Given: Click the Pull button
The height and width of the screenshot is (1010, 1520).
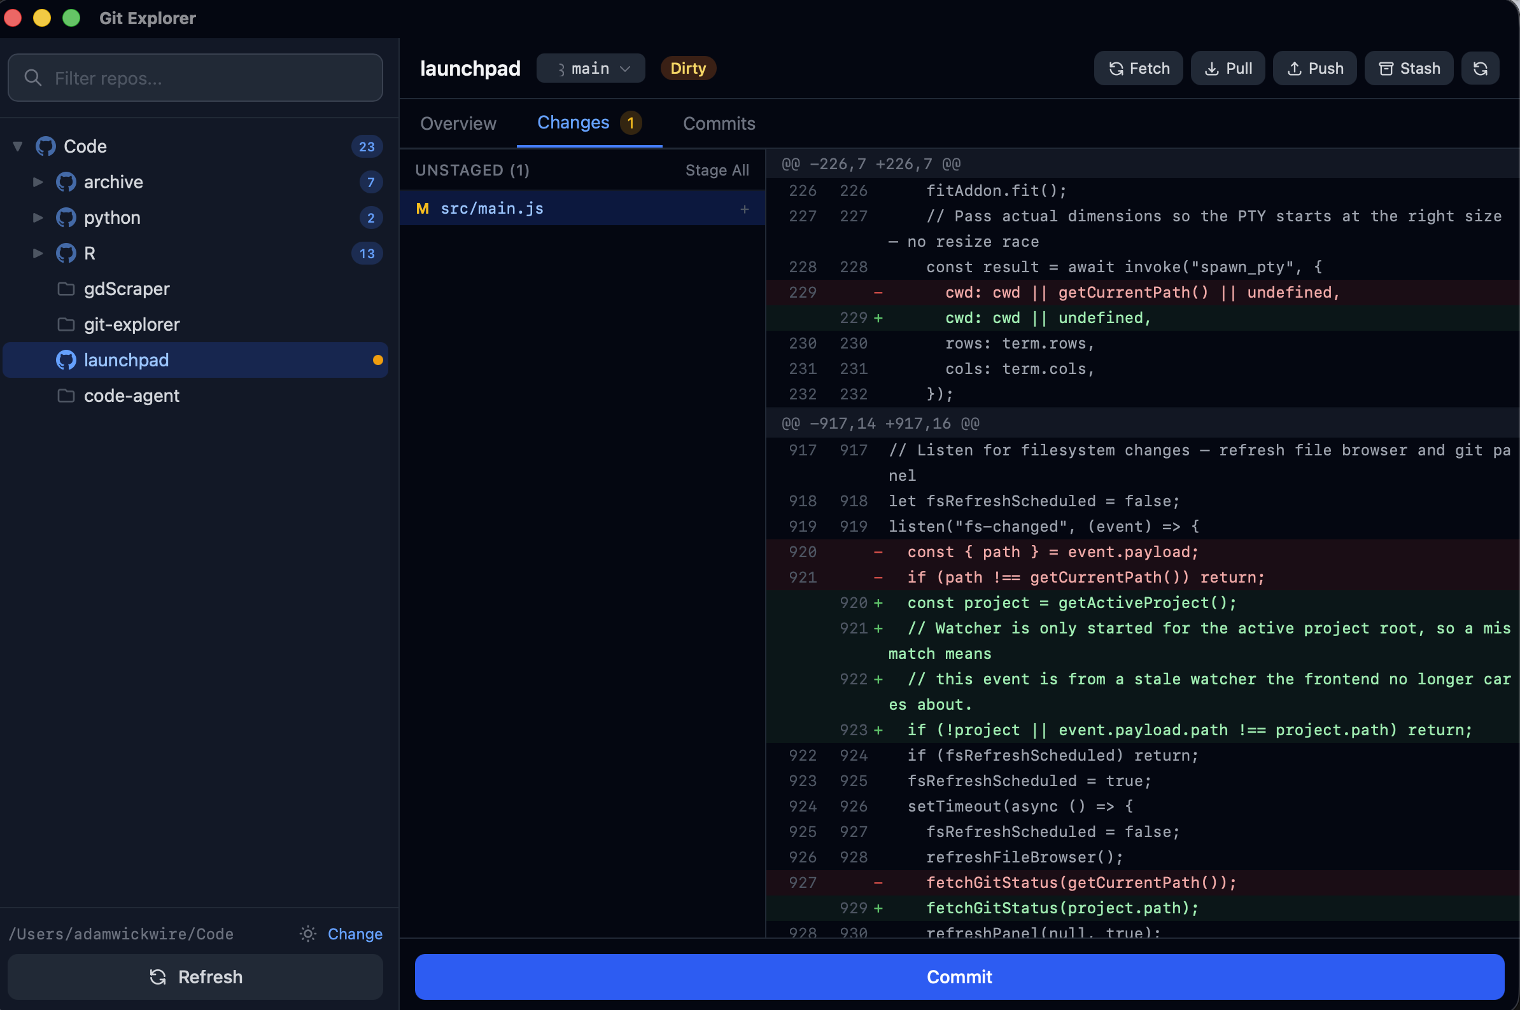Looking at the screenshot, I should [x=1227, y=68].
